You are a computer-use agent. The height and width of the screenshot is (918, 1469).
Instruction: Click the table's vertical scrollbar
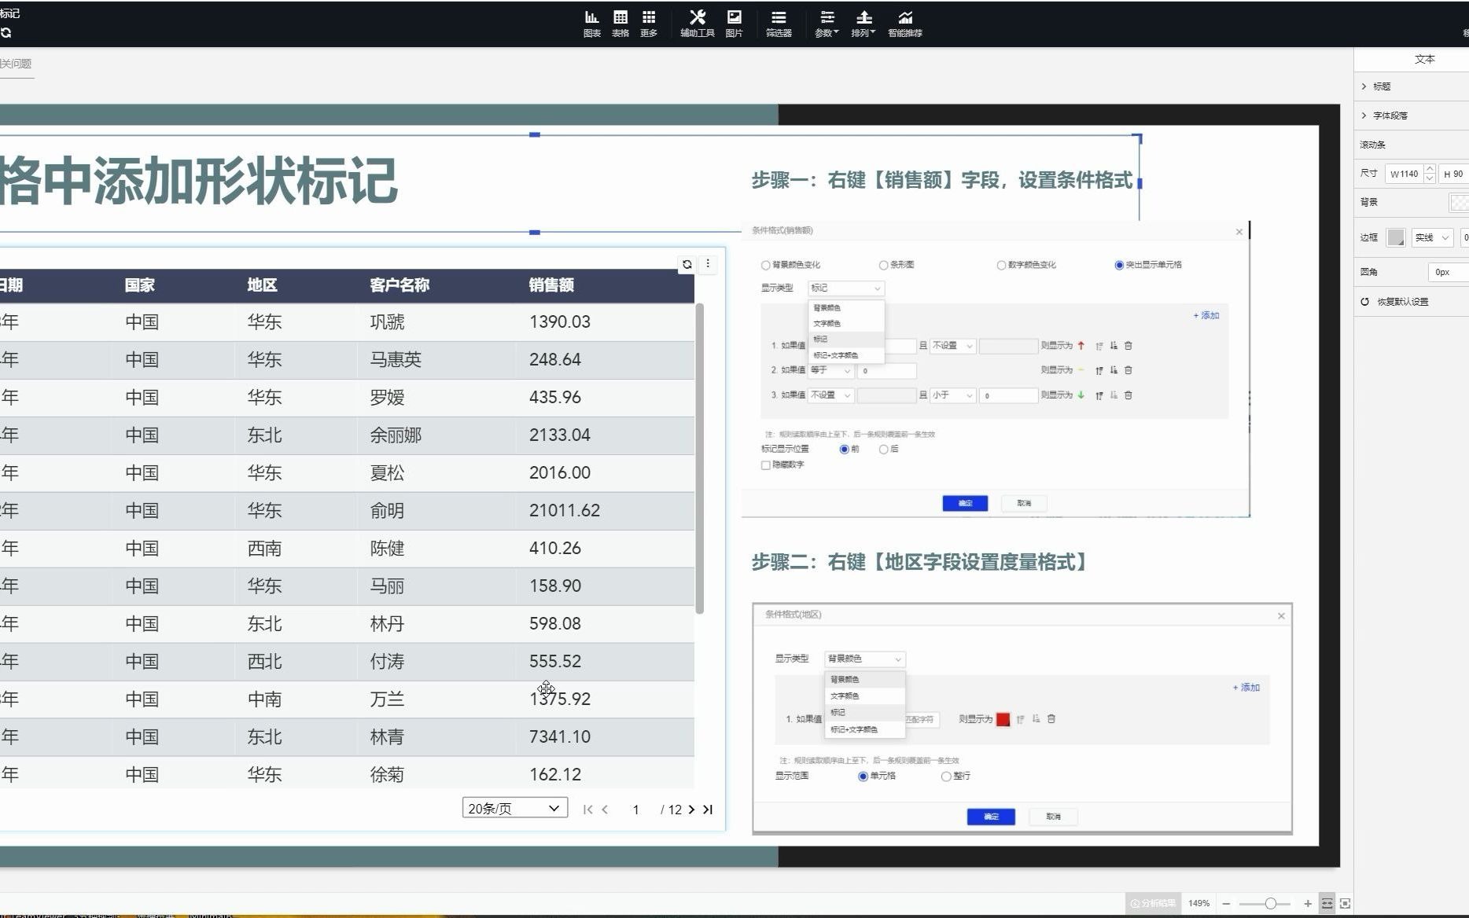700,457
